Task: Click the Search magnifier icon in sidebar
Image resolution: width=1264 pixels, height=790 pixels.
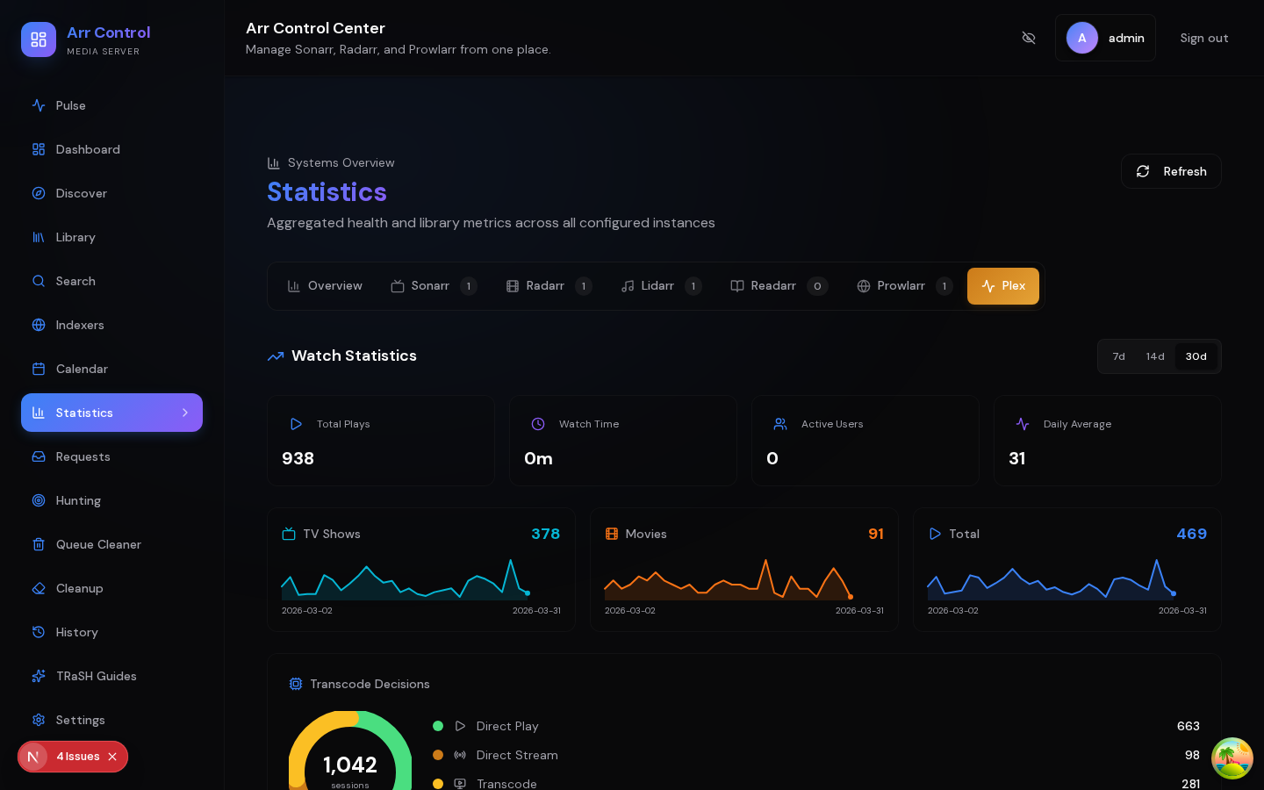Action: (39, 281)
